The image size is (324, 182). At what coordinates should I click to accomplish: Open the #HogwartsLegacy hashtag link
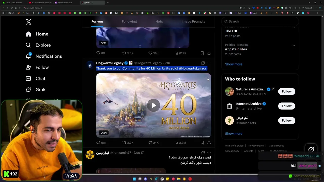click(x=193, y=68)
